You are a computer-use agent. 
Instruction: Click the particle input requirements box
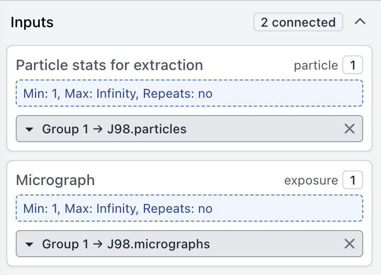pyautogui.click(x=189, y=94)
